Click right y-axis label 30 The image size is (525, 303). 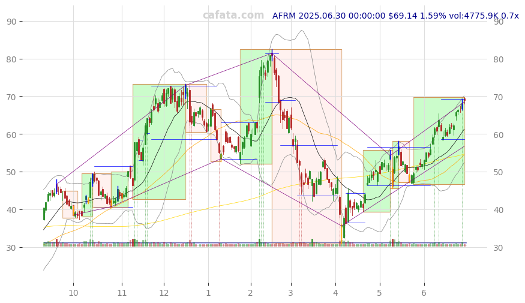498,248
